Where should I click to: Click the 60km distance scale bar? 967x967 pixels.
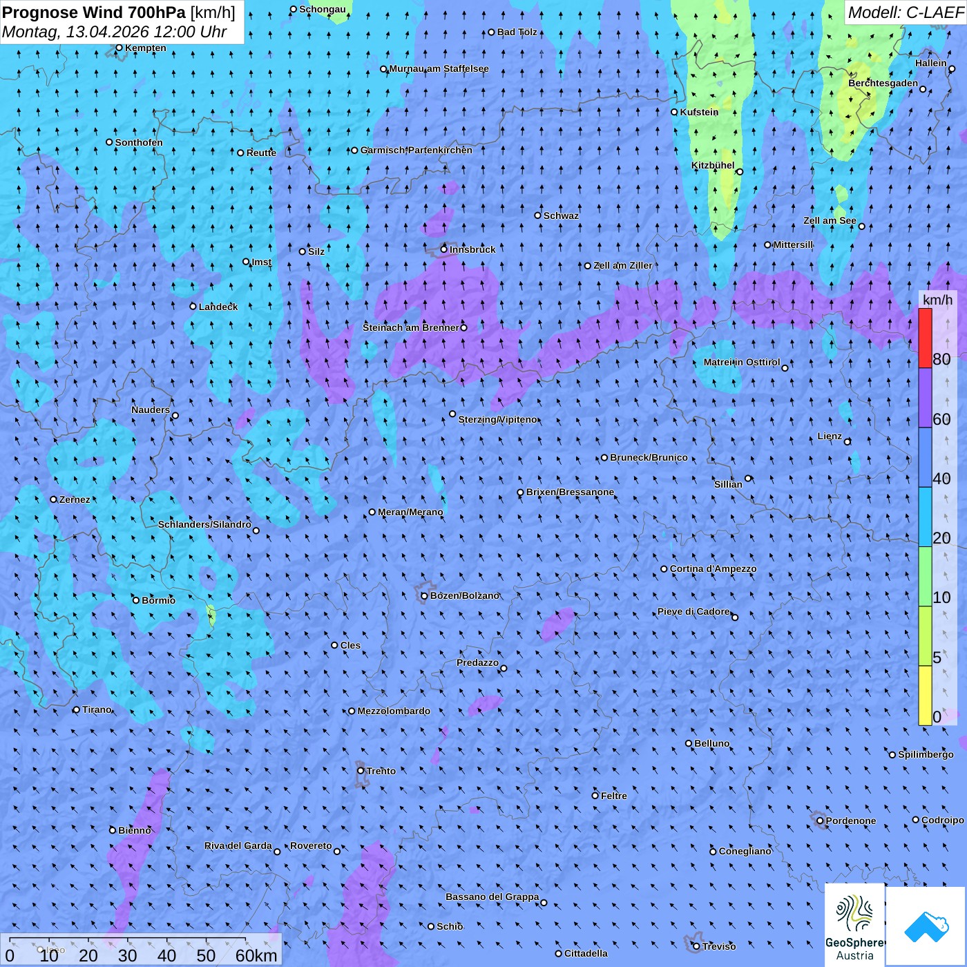click(x=128, y=939)
